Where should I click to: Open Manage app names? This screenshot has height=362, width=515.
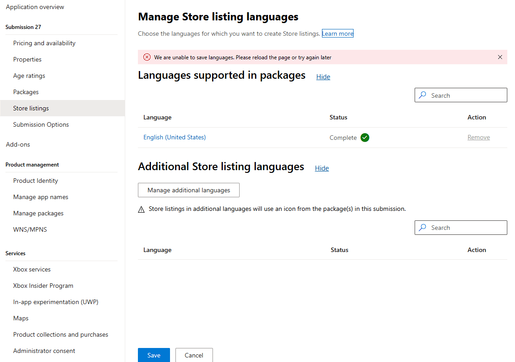[41, 197]
